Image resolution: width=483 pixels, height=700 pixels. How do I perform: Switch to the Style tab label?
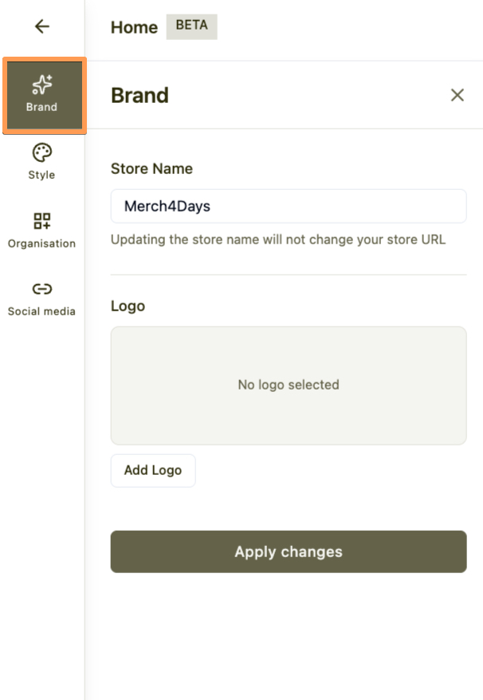[x=41, y=175]
